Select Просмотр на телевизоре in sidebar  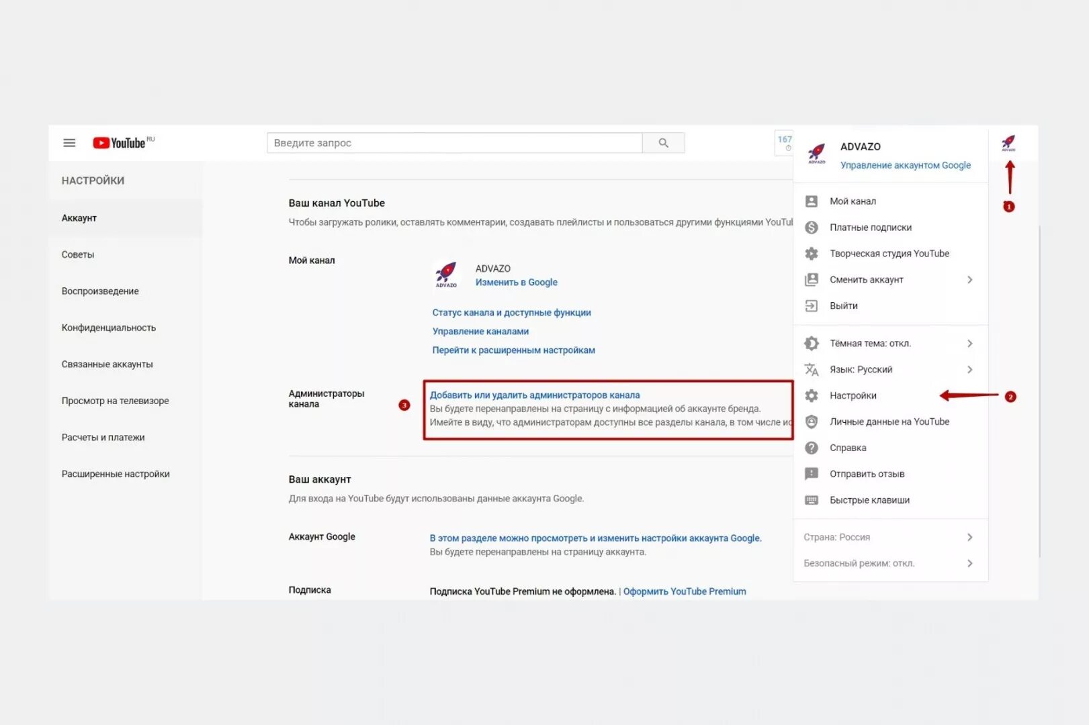126,401
